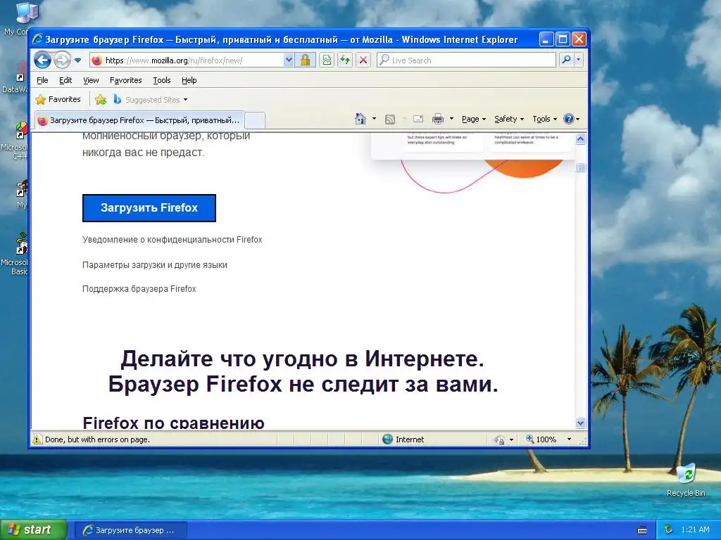Open Help question mark icon menu
The height and width of the screenshot is (540, 721).
coord(572,119)
